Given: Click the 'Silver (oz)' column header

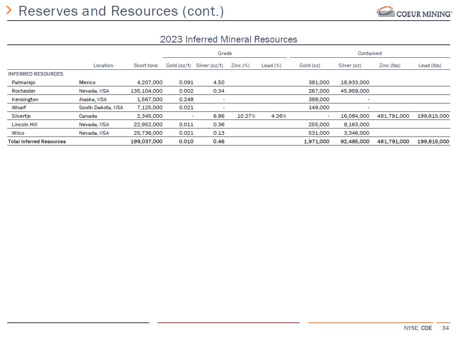Looking at the screenshot, I should tap(350, 65).
